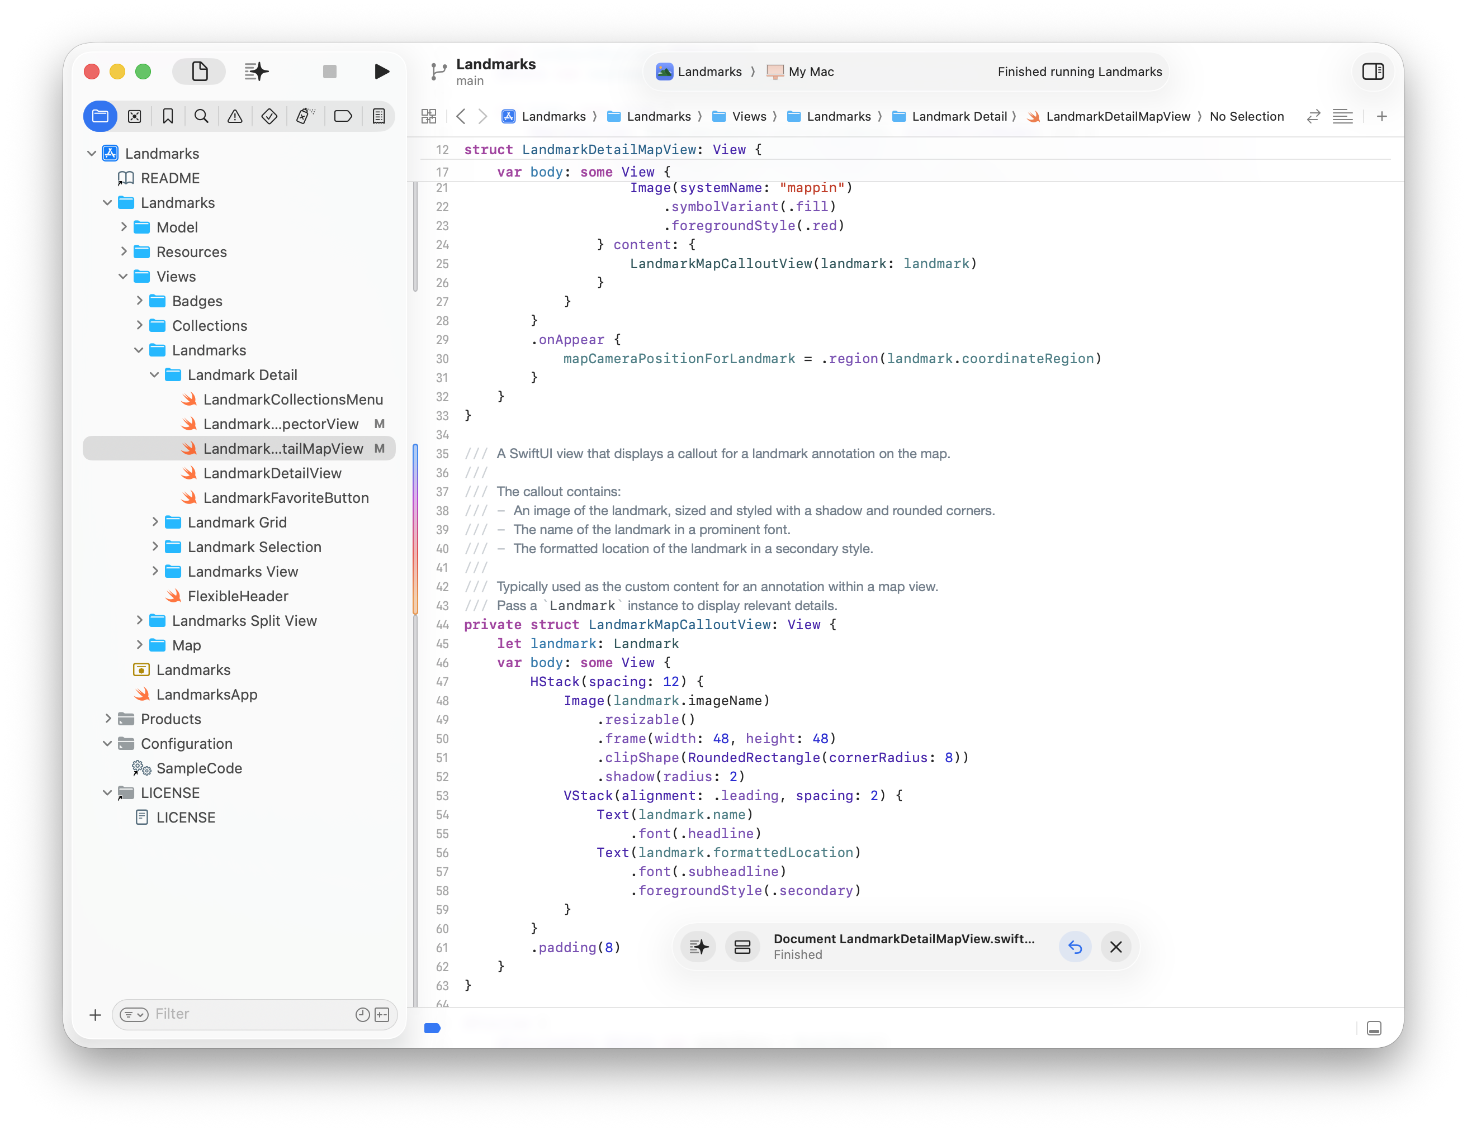Toggle the right inspector panel

pyautogui.click(x=1374, y=71)
